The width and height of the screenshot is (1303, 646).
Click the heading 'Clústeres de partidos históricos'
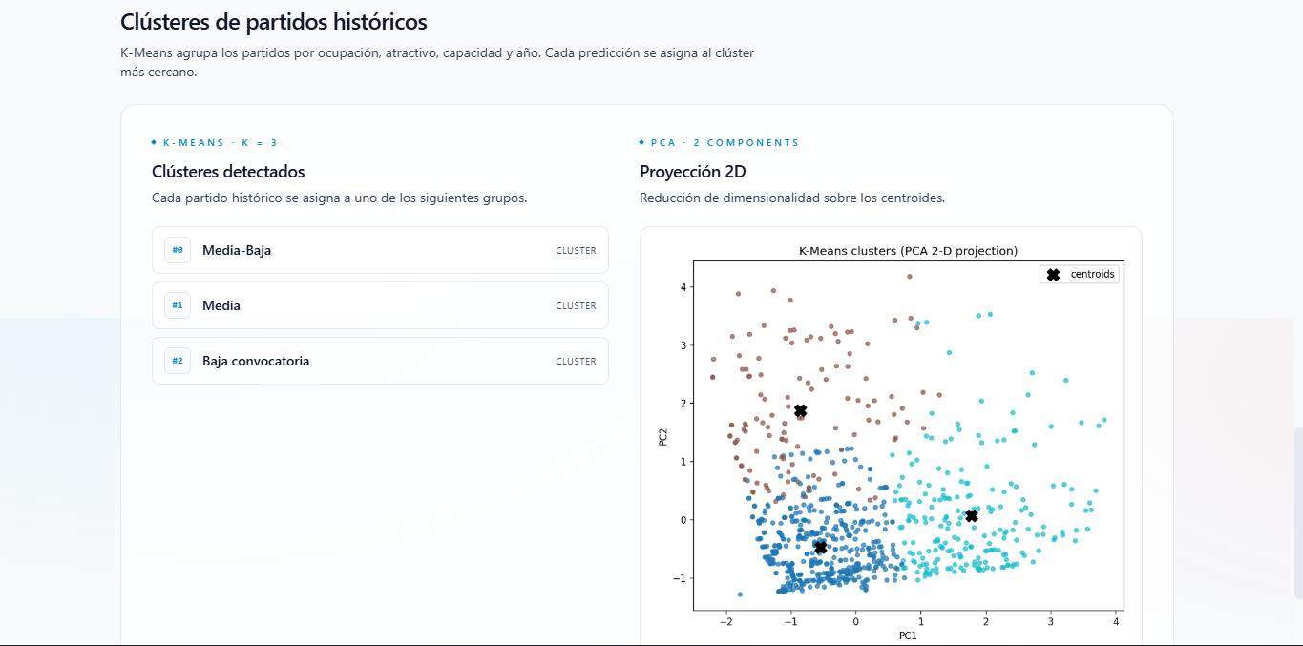point(274,22)
